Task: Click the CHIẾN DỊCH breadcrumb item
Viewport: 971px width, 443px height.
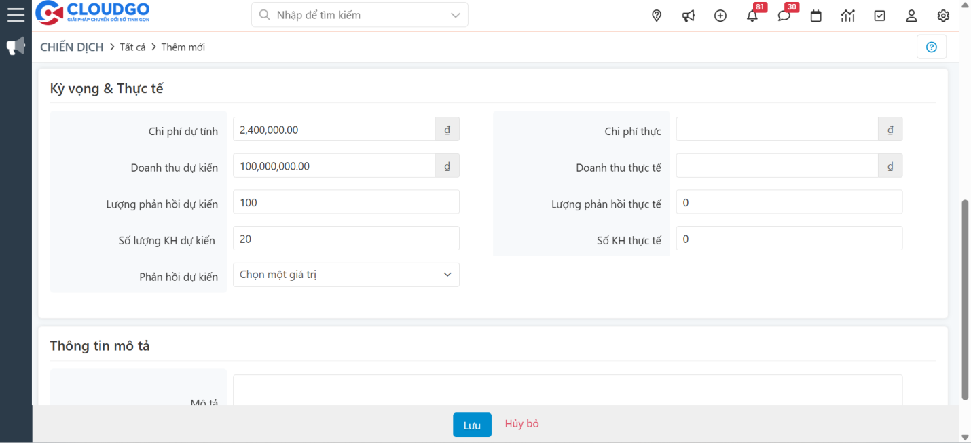Action: click(x=71, y=47)
